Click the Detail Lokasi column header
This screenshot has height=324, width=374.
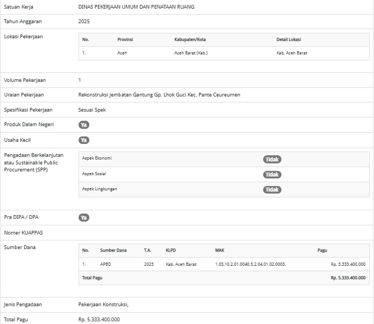tap(288, 39)
